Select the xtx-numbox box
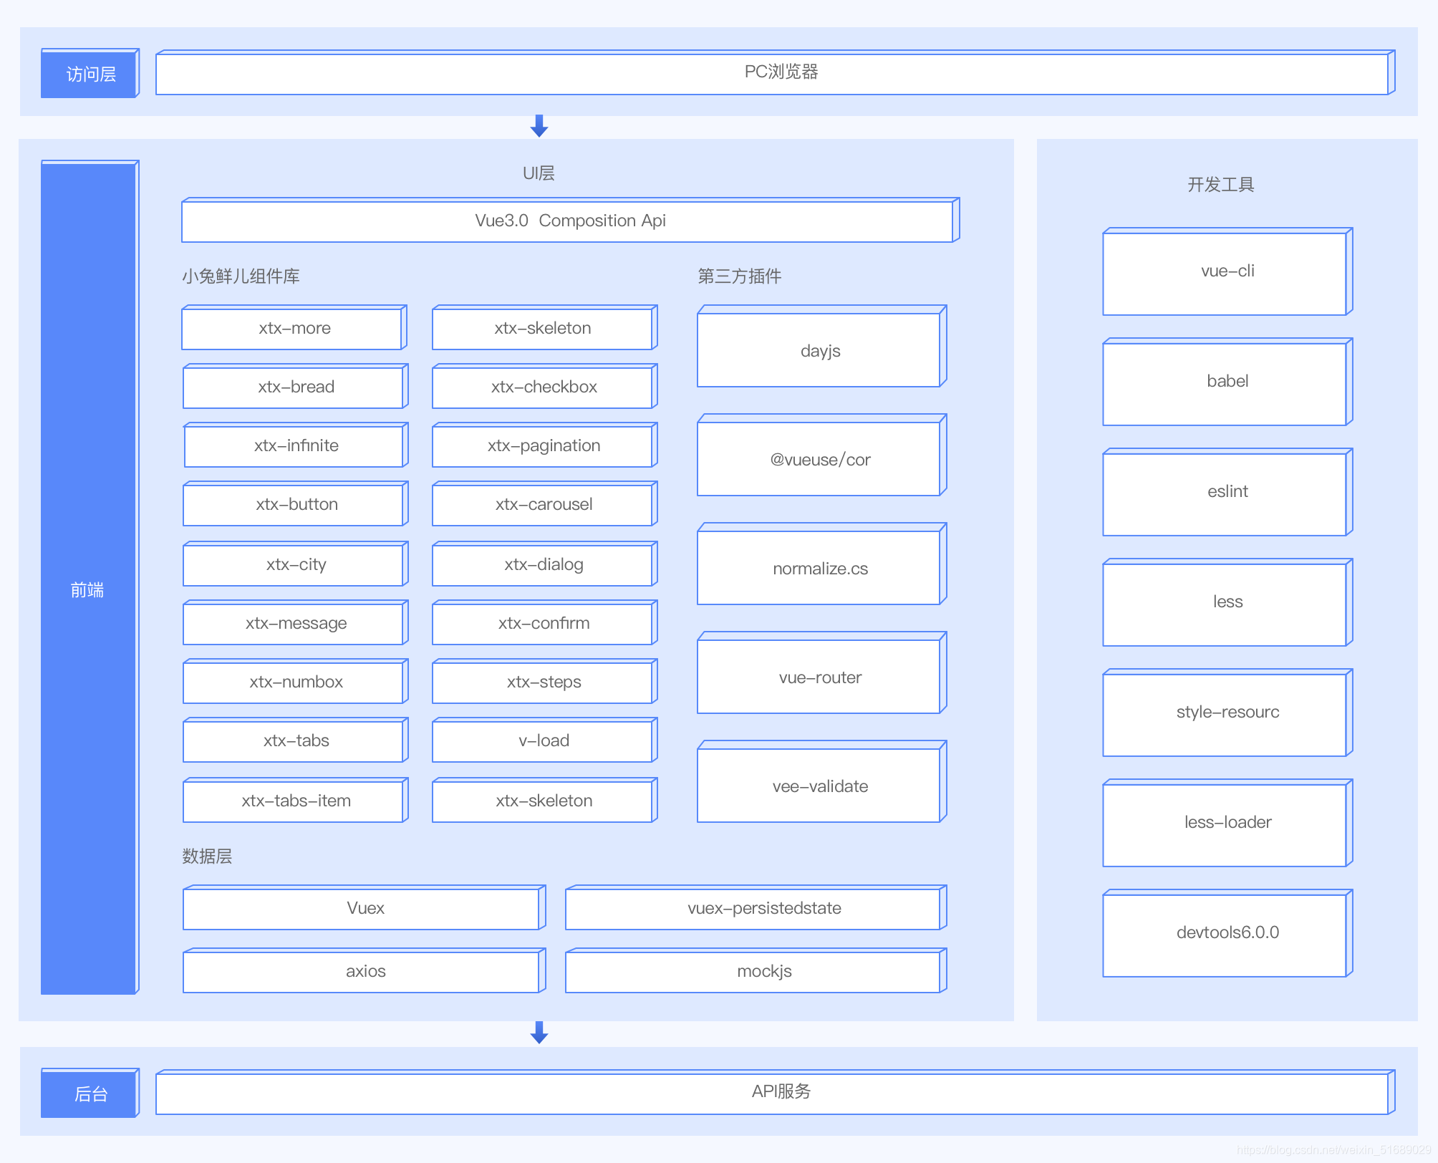 (296, 681)
